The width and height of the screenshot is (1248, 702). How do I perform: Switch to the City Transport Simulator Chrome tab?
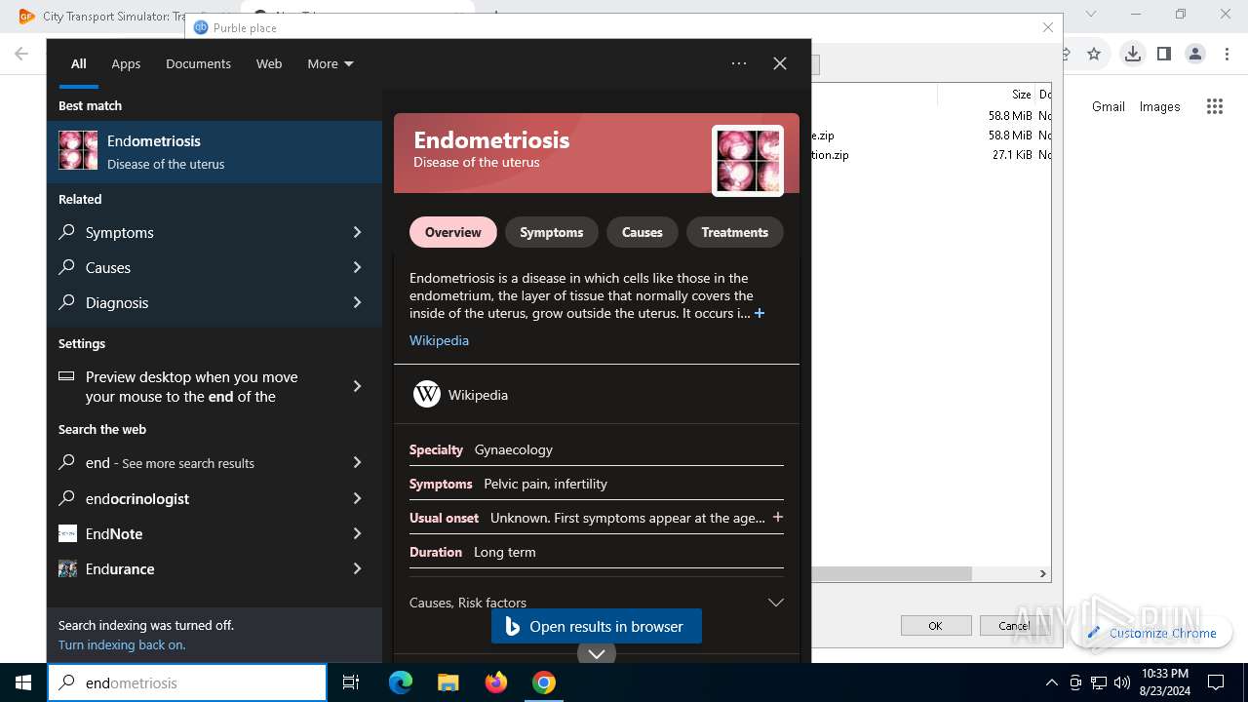click(102, 16)
